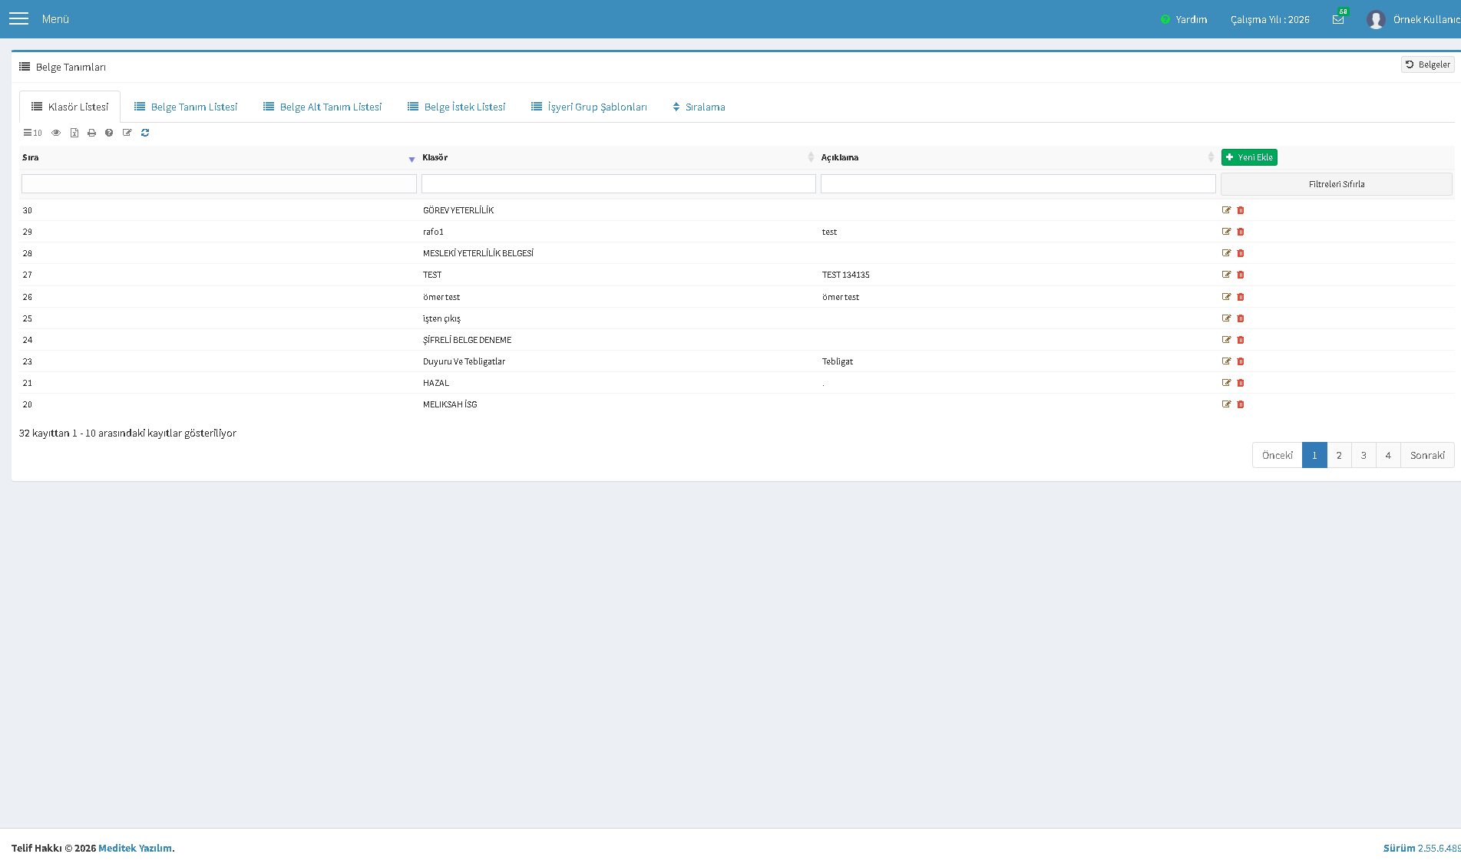
Task: Click the printer icon in the table toolbar
Action: point(91,133)
